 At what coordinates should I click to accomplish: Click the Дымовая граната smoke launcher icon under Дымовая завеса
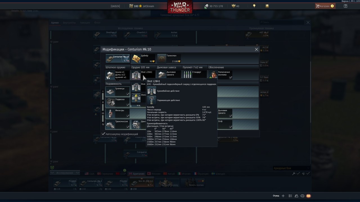(161, 75)
